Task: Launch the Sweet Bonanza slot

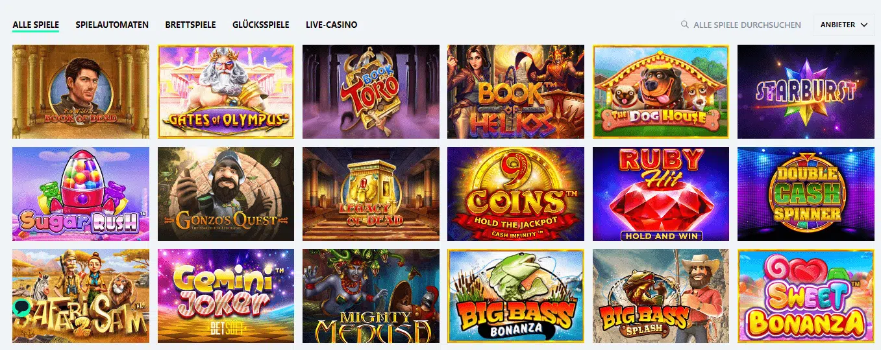Action: click(x=806, y=296)
